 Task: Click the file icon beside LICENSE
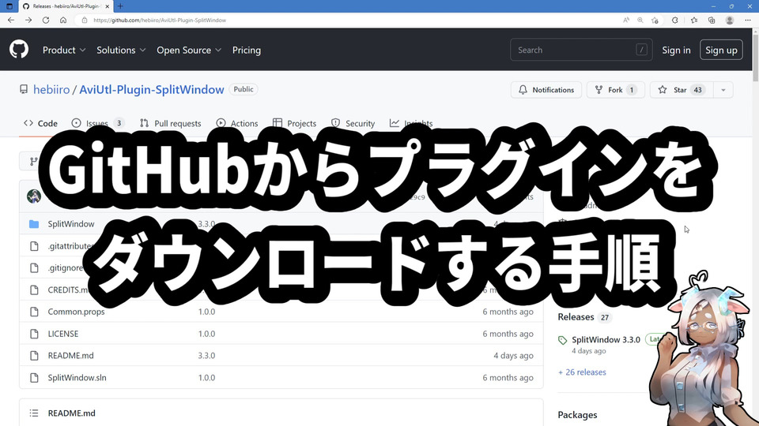pyautogui.click(x=34, y=334)
